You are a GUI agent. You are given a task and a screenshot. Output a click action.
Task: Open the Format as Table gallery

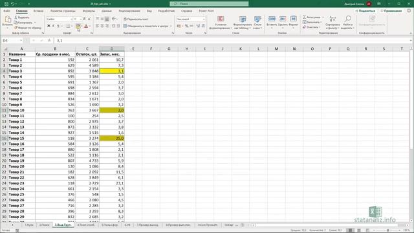[243, 22]
